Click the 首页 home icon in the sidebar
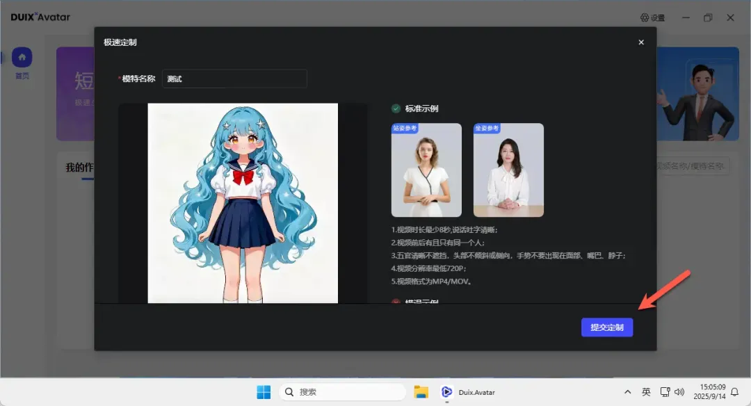Image resolution: width=751 pixels, height=406 pixels. [x=22, y=57]
